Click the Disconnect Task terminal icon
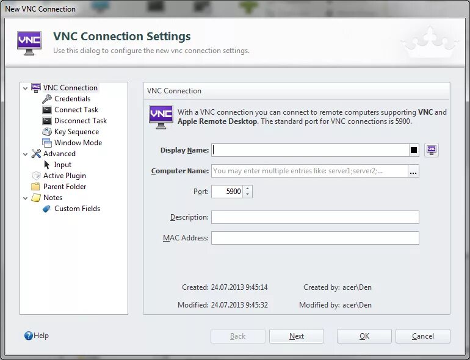The width and height of the screenshot is (470, 360). 47,121
